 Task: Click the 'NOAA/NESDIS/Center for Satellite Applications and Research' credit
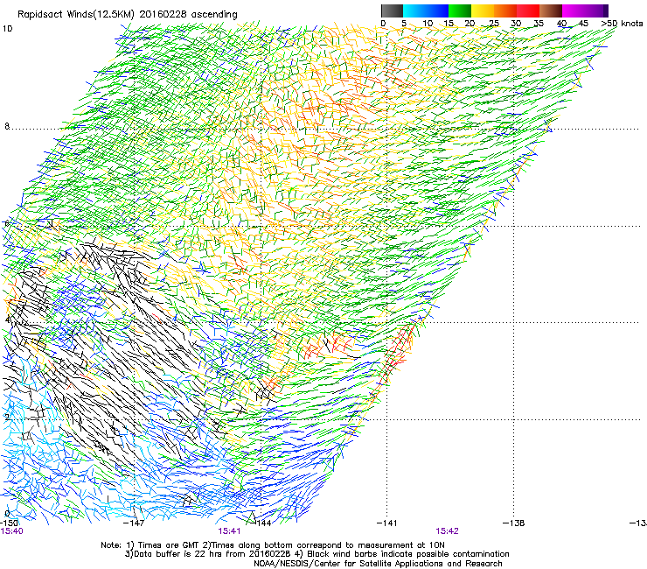pyautogui.click(x=378, y=564)
